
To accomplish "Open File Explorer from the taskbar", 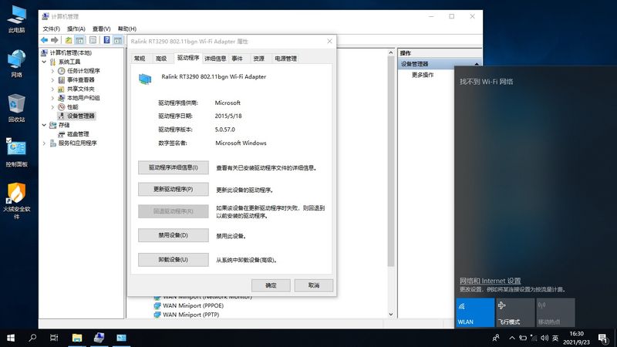I will pos(76,338).
